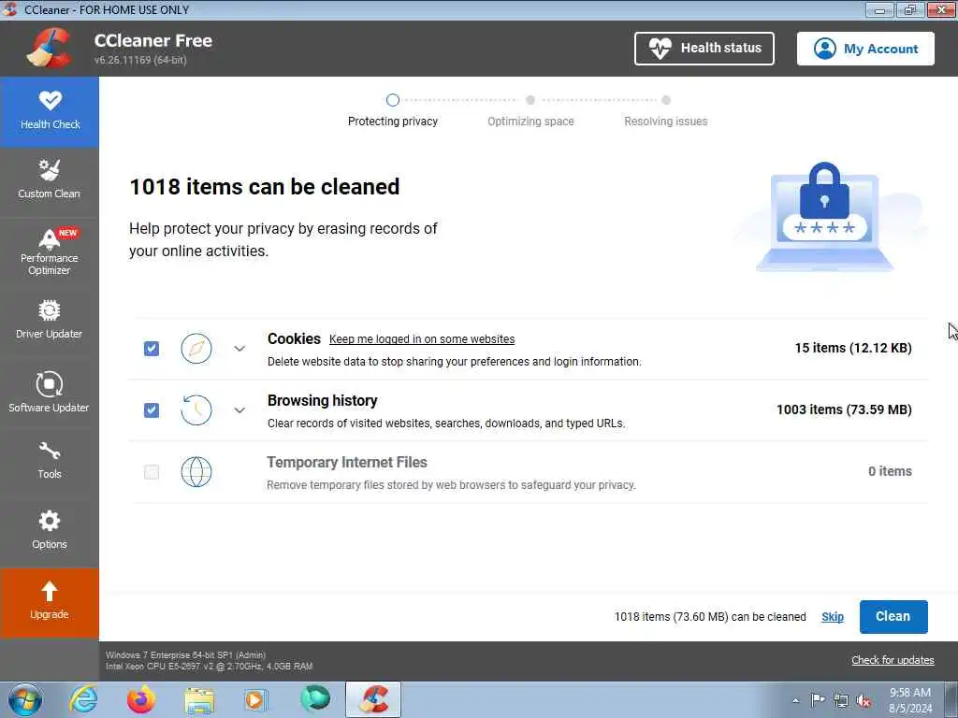Open My Account
This screenshot has height=718, width=958.
[865, 49]
